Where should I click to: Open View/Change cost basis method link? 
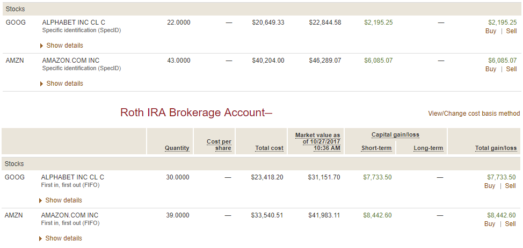pos(474,114)
